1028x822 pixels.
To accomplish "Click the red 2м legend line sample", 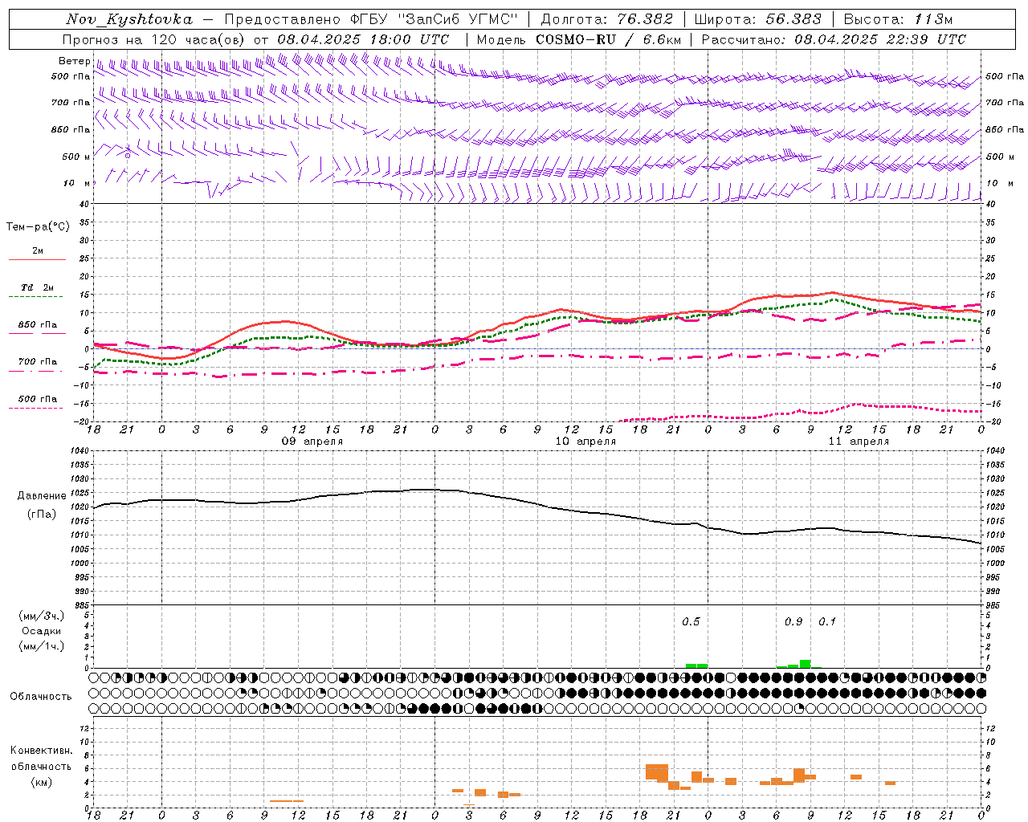I will [37, 260].
